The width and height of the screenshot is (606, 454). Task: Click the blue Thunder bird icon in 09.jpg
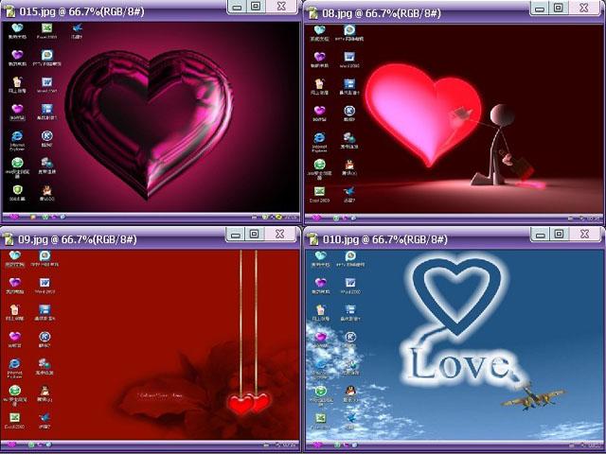(x=45, y=417)
